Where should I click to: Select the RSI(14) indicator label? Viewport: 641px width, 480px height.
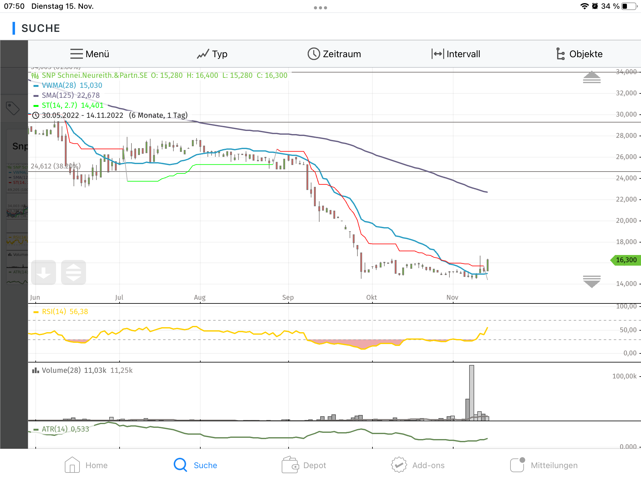54,312
